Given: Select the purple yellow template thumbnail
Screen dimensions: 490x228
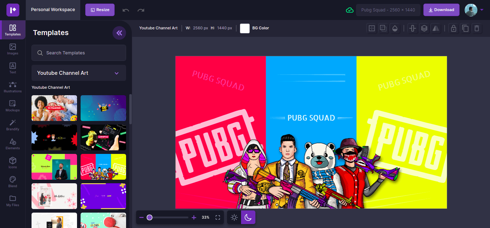Looking at the screenshot, I should tap(103, 196).
